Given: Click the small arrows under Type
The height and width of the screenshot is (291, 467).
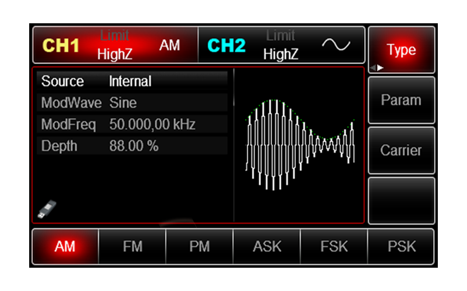Looking at the screenshot, I should coord(377,68).
